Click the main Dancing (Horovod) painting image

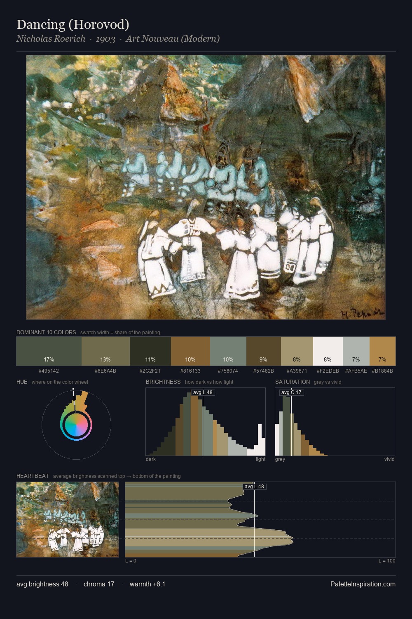pyautogui.click(x=206, y=187)
